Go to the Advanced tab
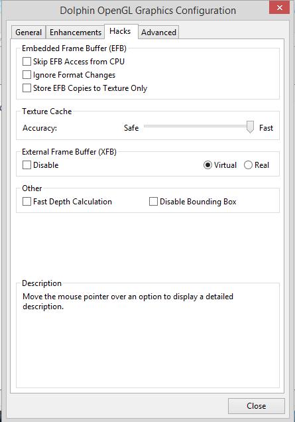295x422 pixels. coord(158,33)
